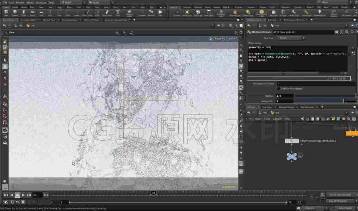358x211 pixels.
Task: Click the Radius value field
Action: (284, 96)
